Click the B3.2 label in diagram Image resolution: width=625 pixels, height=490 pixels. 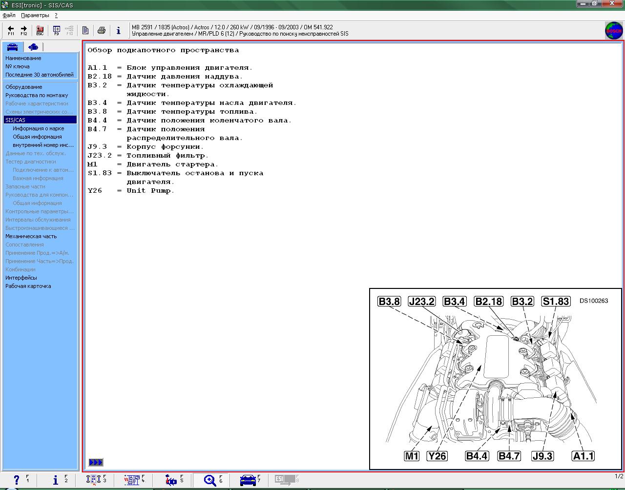pos(522,302)
